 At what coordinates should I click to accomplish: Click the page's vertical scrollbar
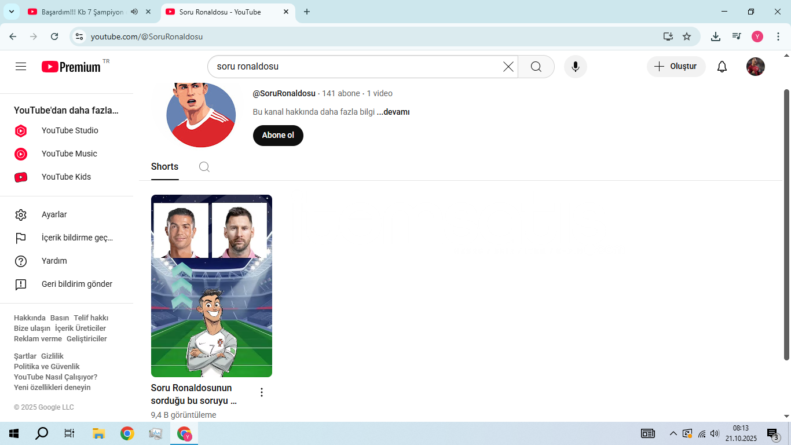[786, 224]
